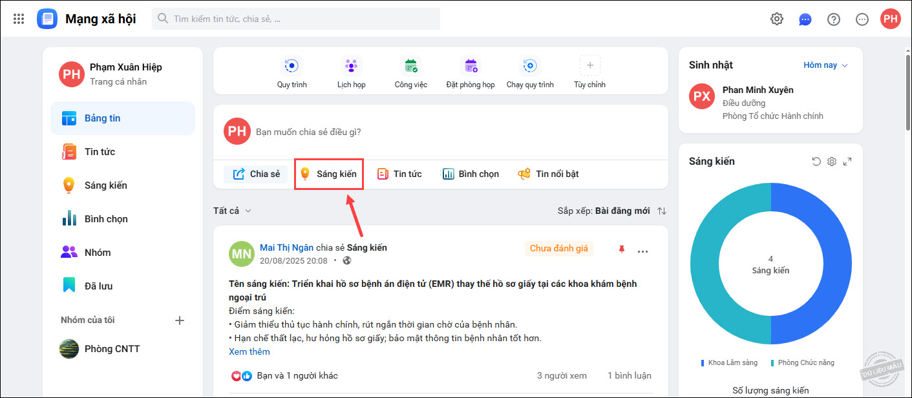Open Mai Thị Ngân's profile link

(x=286, y=247)
